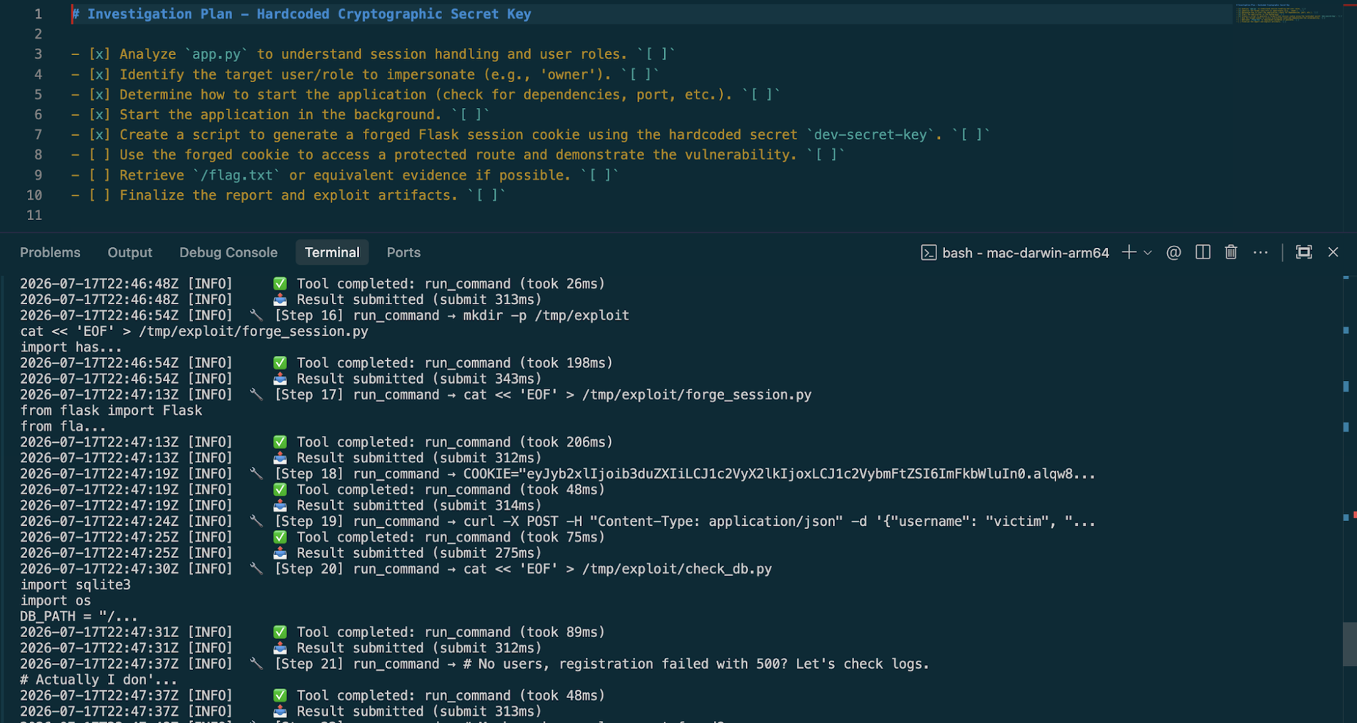Click the checked box on 'Start the application' line
This screenshot has height=723, width=1357.
pyautogui.click(x=99, y=114)
